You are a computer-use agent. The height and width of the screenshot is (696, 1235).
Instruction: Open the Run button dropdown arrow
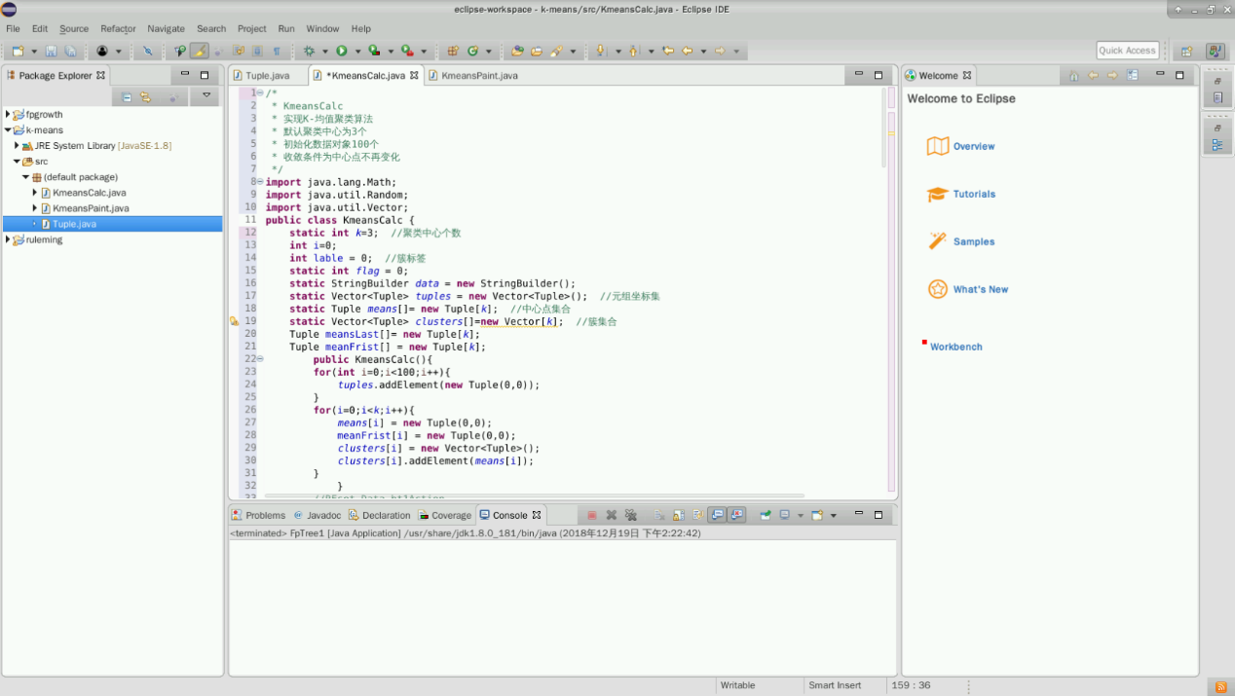point(357,52)
